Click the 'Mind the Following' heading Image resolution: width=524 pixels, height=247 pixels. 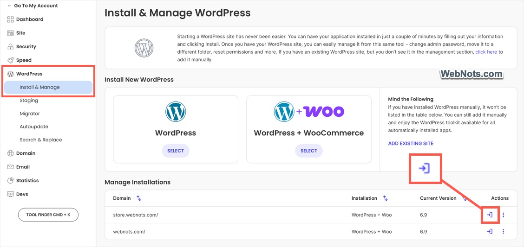(411, 99)
